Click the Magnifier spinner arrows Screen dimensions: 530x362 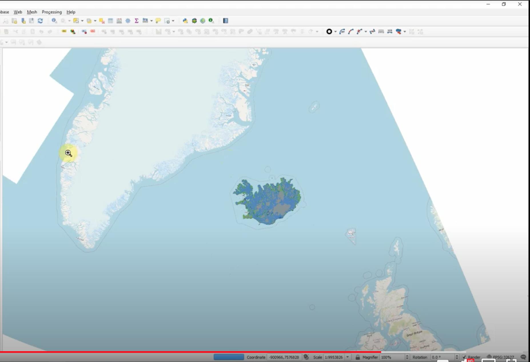pos(407,357)
